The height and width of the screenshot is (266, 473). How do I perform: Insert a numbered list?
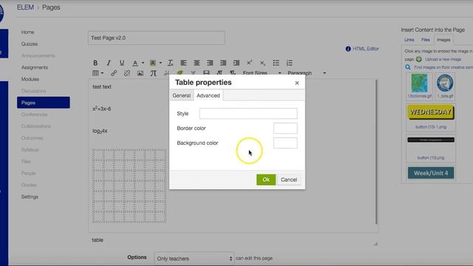(290, 63)
